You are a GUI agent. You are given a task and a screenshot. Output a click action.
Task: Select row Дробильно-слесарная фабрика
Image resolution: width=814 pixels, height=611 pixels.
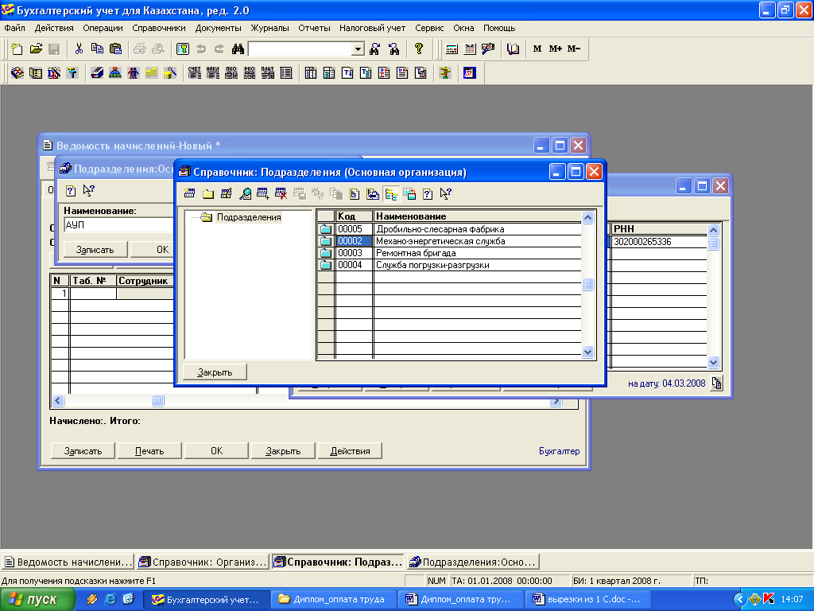pyautogui.click(x=449, y=229)
